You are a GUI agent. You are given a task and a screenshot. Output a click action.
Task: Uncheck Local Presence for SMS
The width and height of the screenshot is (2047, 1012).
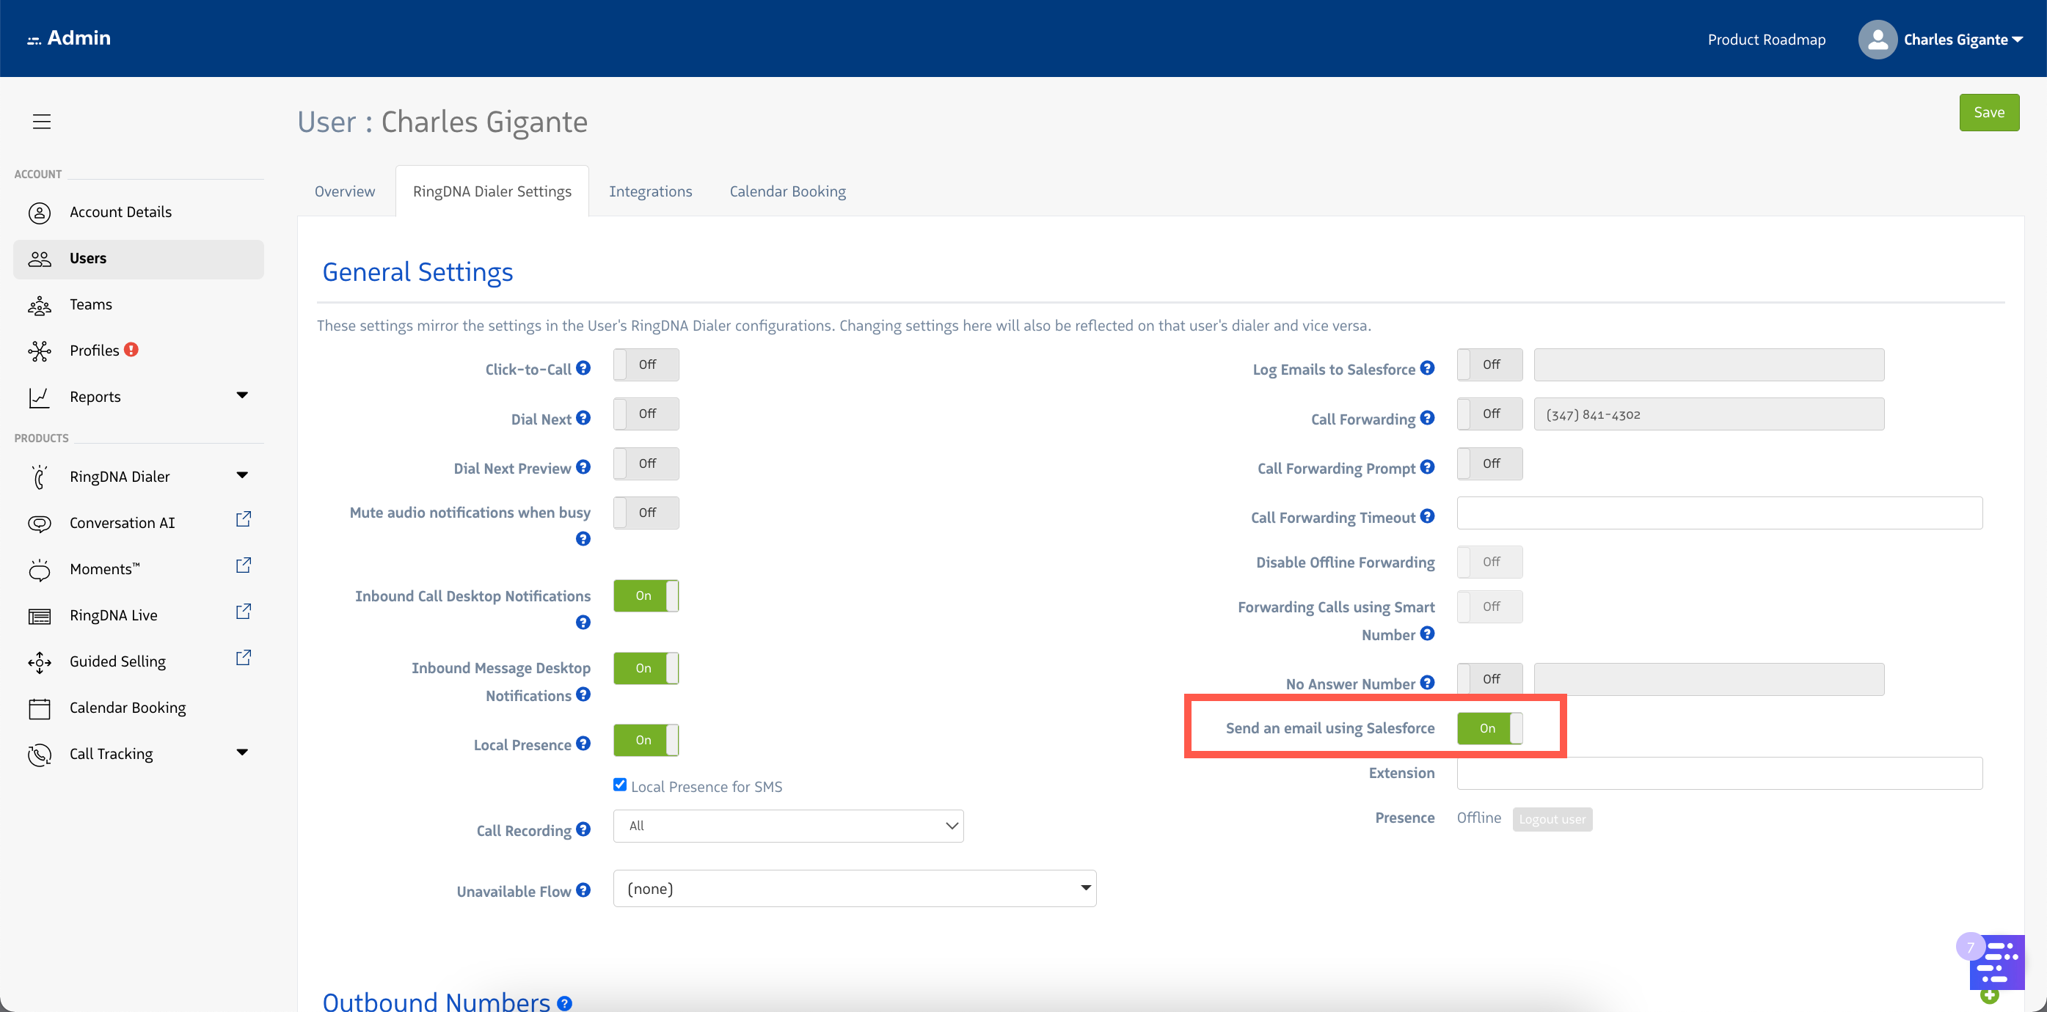(x=620, y=785)
